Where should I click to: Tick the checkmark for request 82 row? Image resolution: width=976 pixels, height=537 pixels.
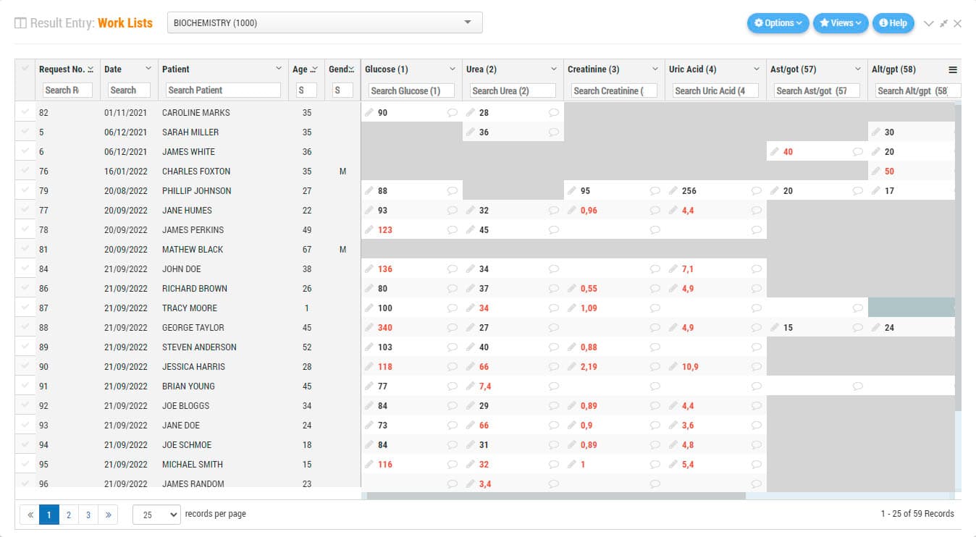click(x=26, y=112)
